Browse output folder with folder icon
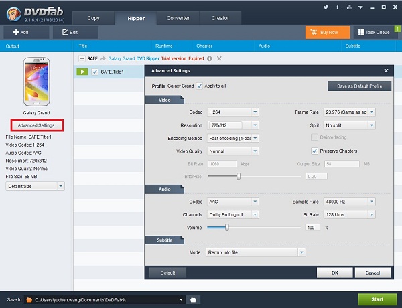Image resolution: width=402 pixels, height=308 pixels. (193, 299)
